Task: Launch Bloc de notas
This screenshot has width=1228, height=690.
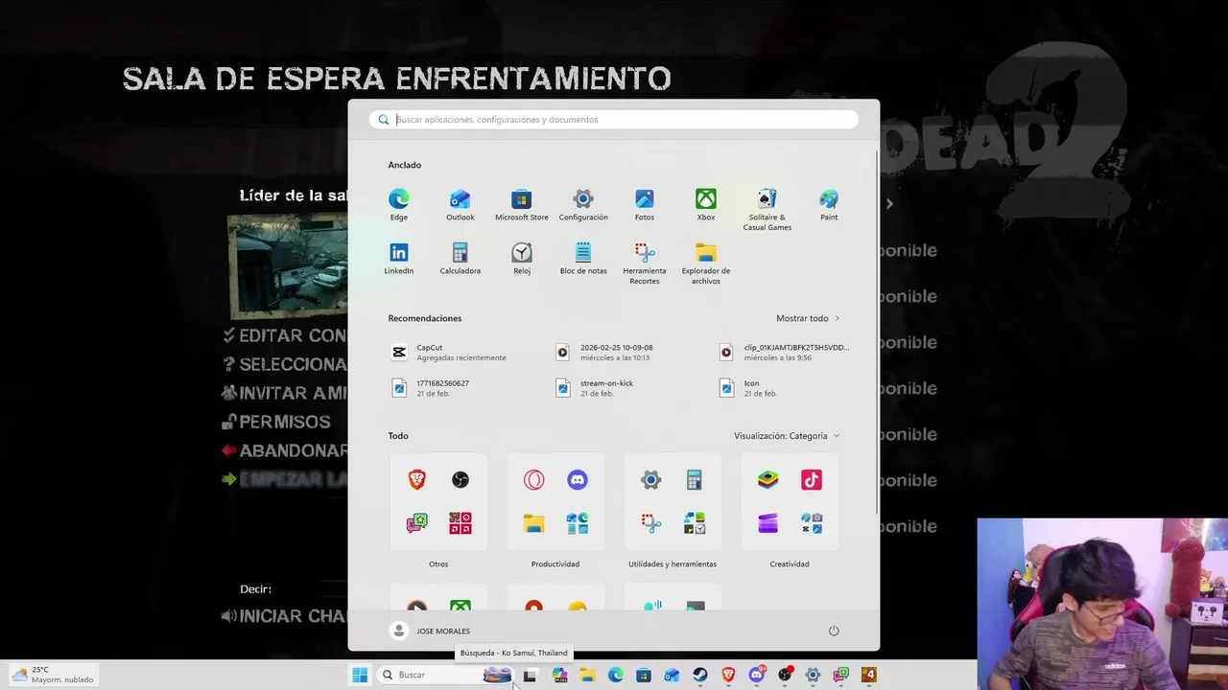Action: (x=583, y=258)
